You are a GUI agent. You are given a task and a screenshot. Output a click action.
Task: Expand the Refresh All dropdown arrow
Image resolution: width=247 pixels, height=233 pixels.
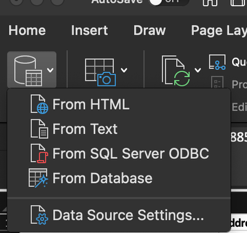[x=198, y=70]
